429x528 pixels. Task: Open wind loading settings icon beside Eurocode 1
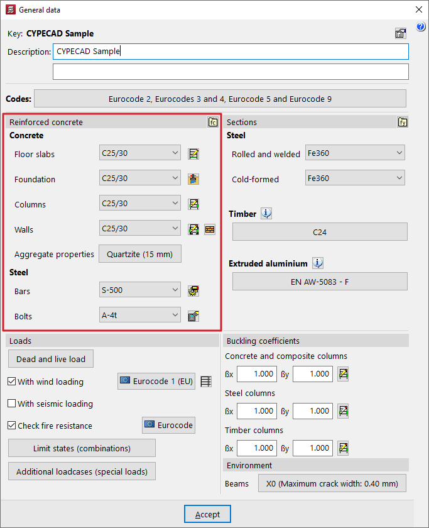click(x=206, y=381)
